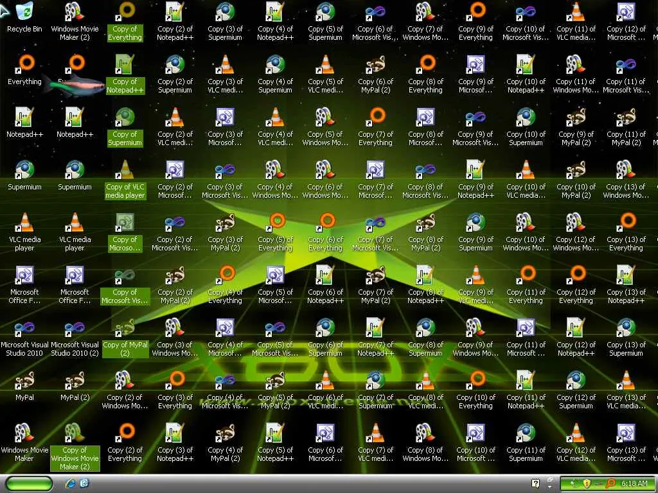658x493 pixels.
Task: Click Copy of Windows Movie Maker (2)
Action: 75,447
